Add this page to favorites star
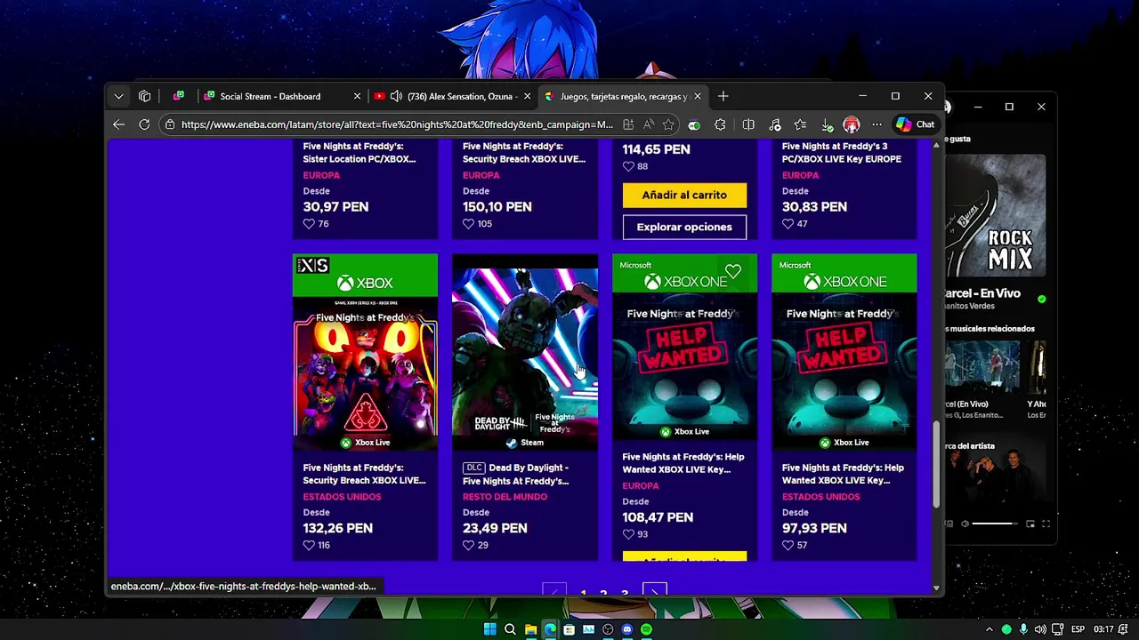1139x640 pixels. [668, 124]
